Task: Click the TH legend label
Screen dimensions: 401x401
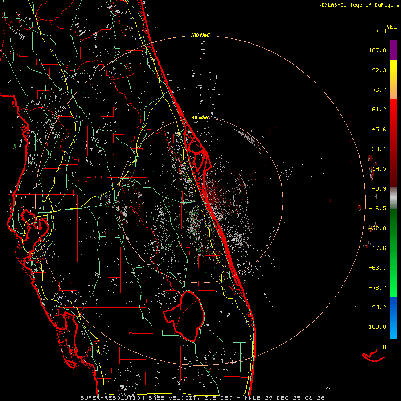Action: pyautogui.click(x=383, y=347)
